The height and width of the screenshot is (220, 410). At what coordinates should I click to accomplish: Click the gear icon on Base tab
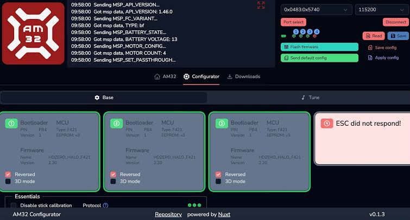[97, 98]
